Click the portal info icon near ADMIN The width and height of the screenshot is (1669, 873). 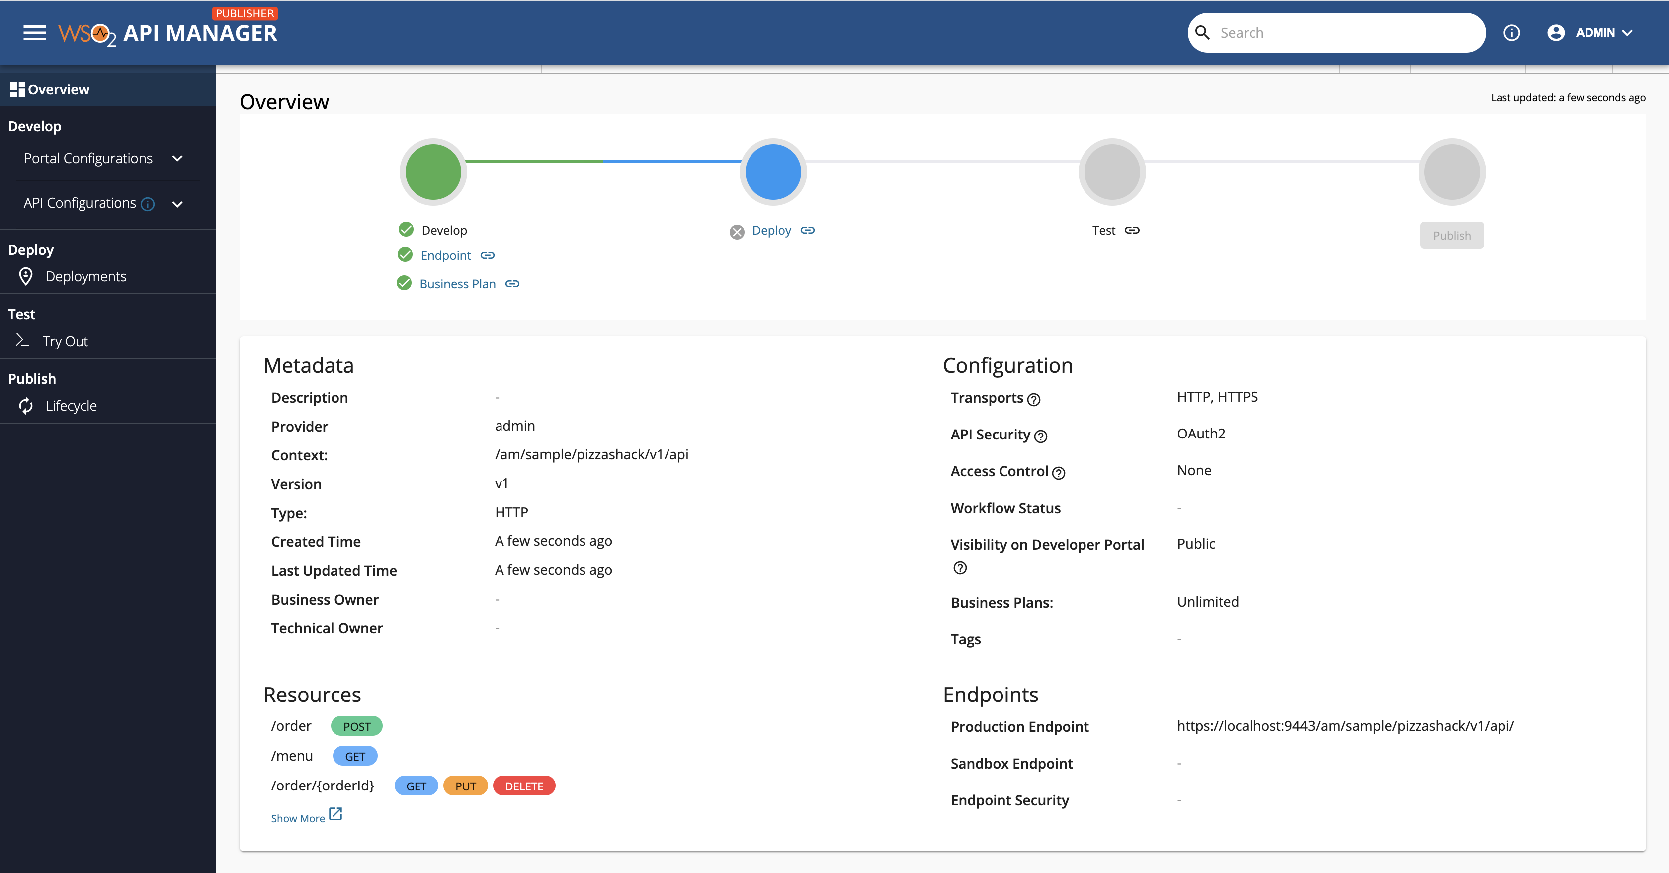[x=1512, y=32]
